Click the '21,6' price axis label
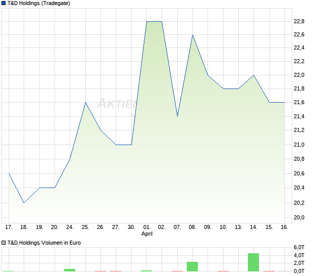The image size is (313, 276). (x=299, y=102)
